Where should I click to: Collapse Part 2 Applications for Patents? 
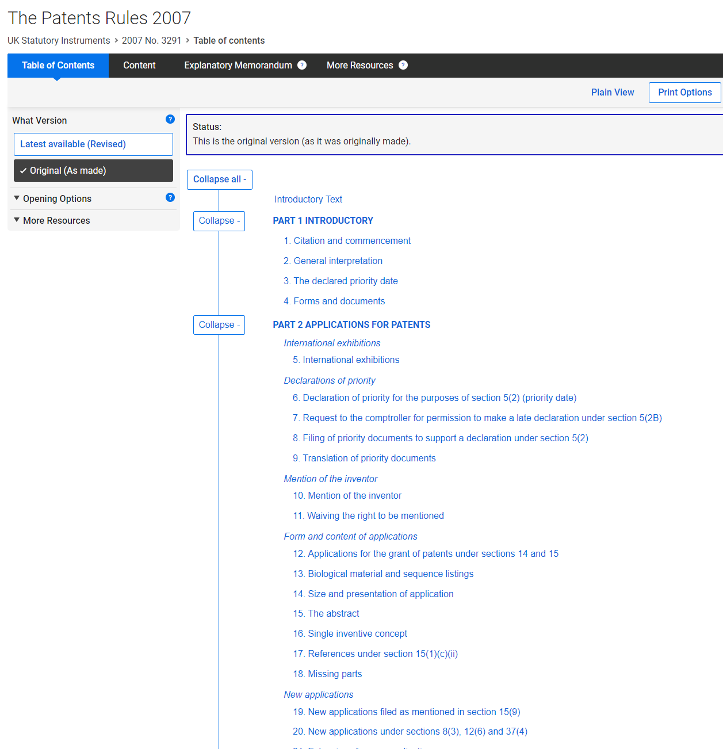click(x=219, y=325)
